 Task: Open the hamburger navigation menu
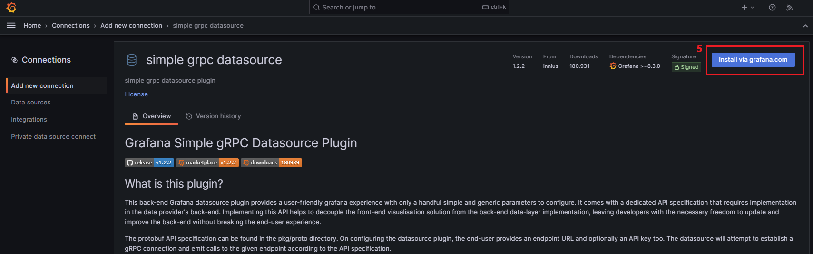(11, 26)
